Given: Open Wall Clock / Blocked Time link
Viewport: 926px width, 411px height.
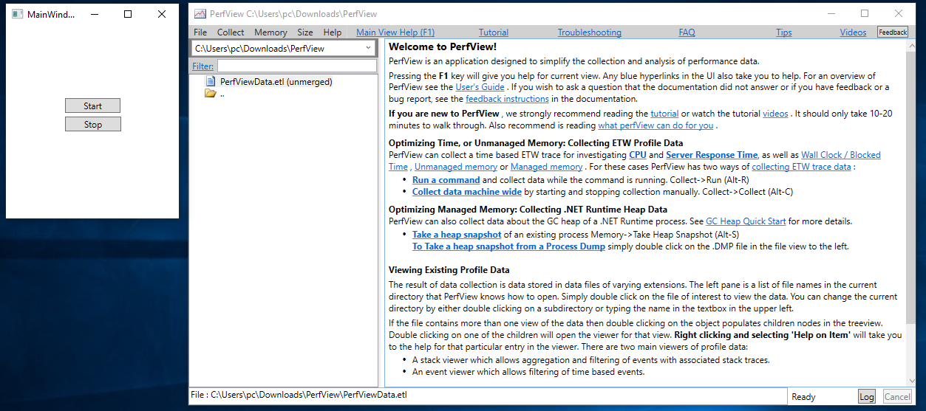Looking at the screenshot, I should 841,155.
